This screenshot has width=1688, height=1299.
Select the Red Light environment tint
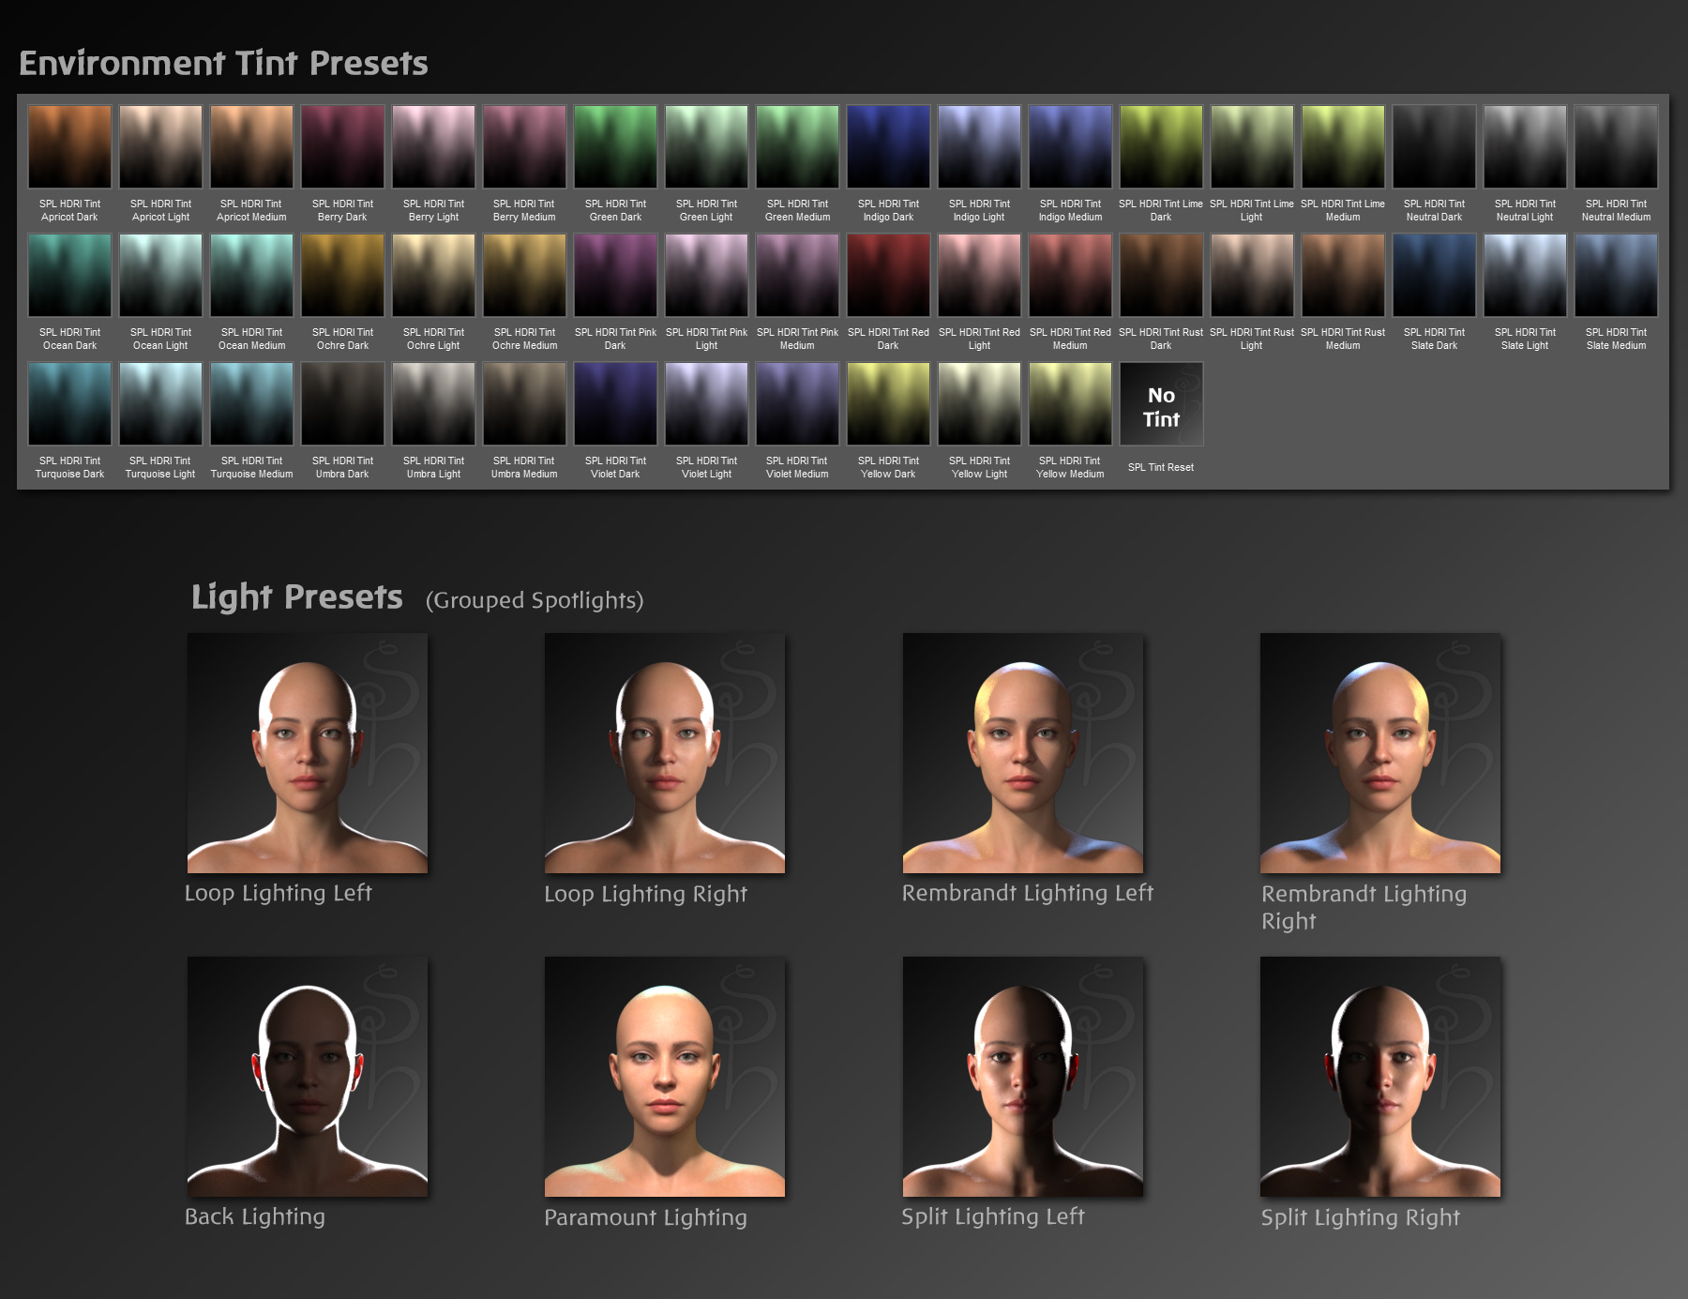coord(978,274)
